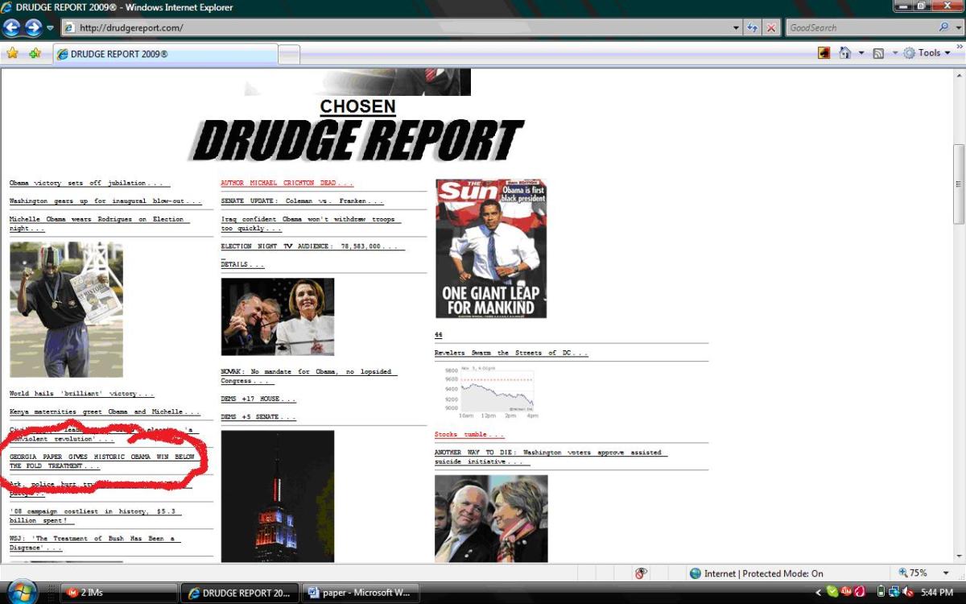Open the Favorites Center star icon

pos(14,52)
